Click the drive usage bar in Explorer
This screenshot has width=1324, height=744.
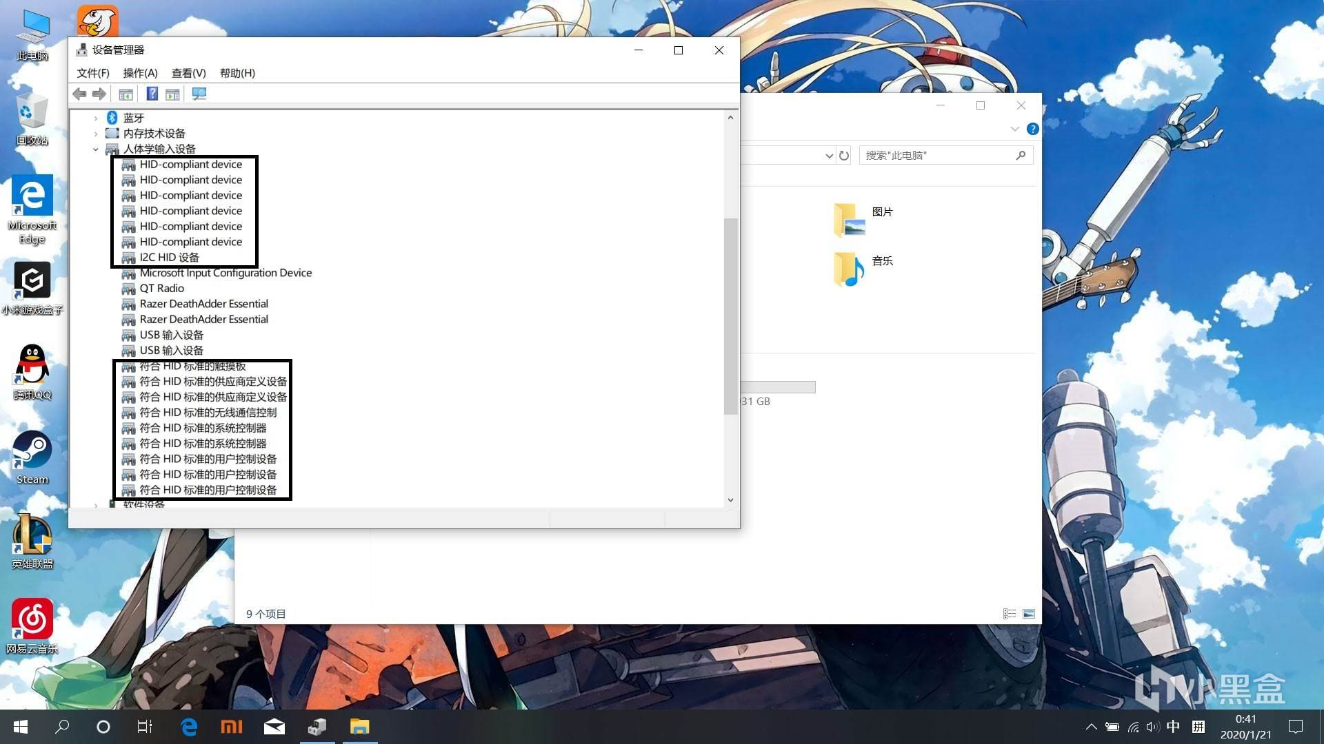pos(778,387)
